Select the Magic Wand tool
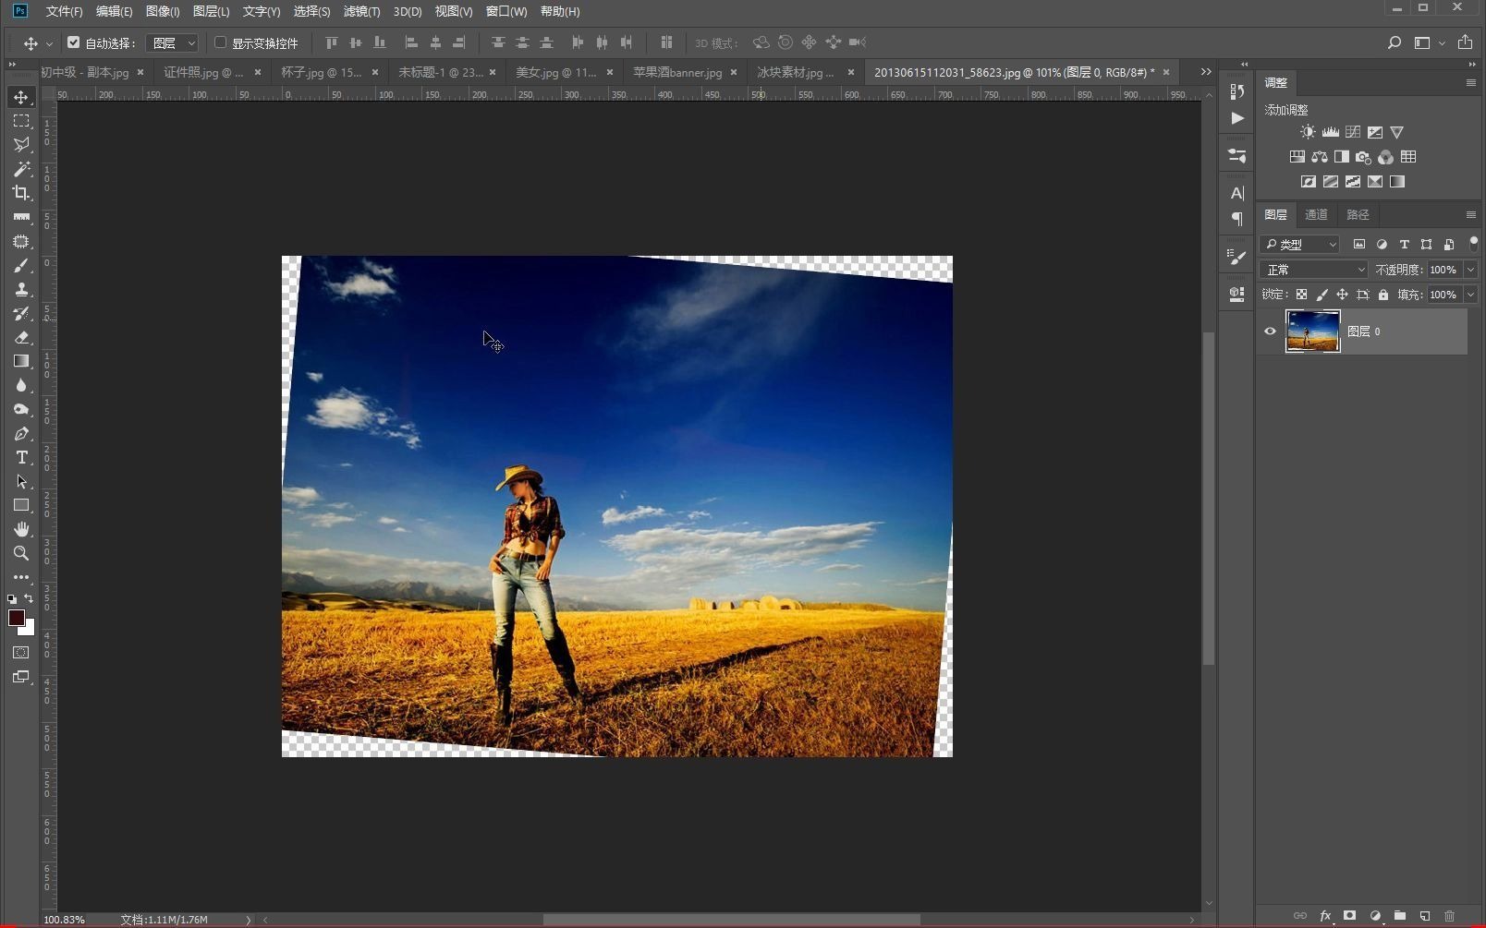Screen dimensions: 1486x928 point(21,169)
